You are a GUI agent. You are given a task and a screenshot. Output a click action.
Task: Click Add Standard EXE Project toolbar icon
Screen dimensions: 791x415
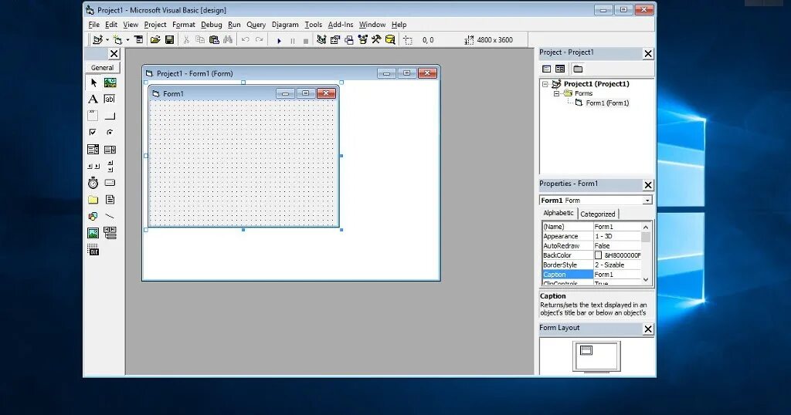click(x=98, y=40)
